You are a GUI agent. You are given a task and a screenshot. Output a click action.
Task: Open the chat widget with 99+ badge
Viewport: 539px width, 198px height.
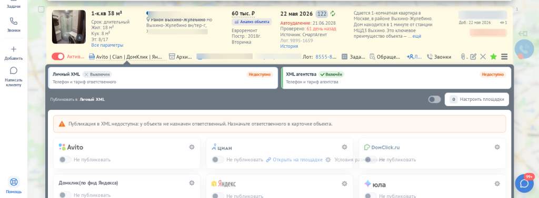coord(524,183)
